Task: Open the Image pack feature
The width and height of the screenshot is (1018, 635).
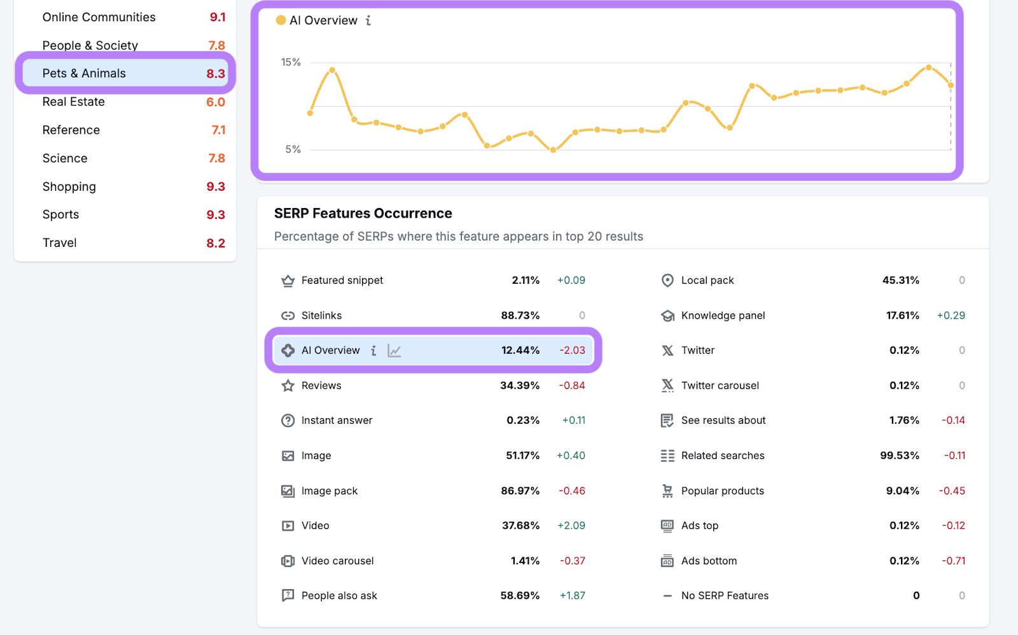Action: click(329, 491)
